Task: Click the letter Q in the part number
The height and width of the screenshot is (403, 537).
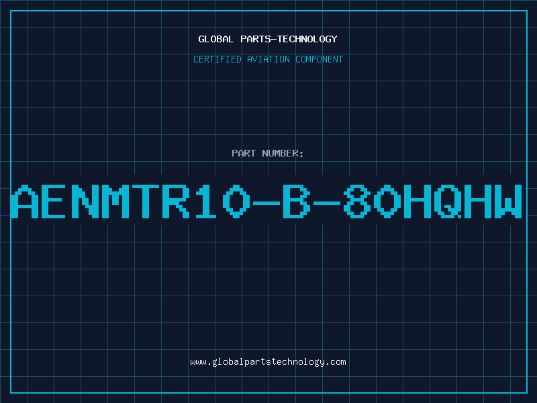Action: pos(448,201)
